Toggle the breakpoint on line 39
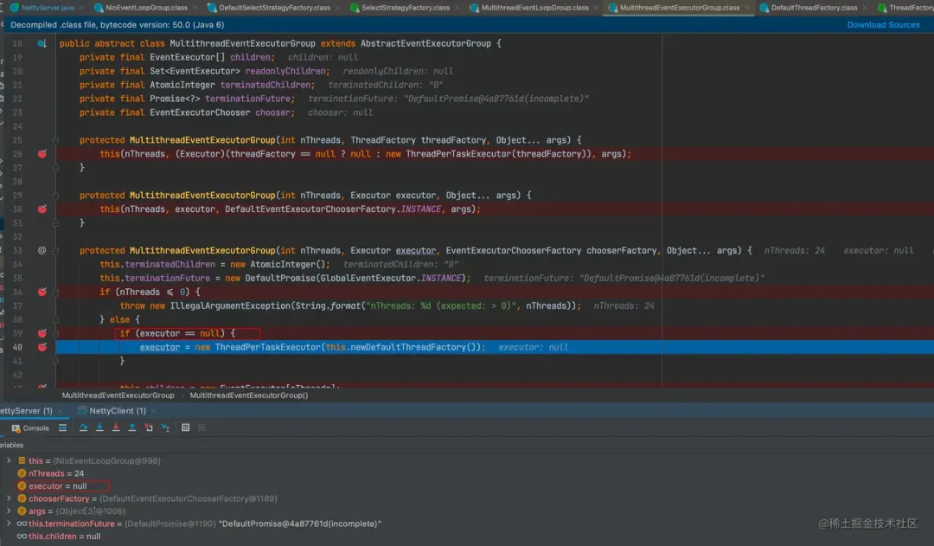This screenshot has width=934, height=546. click(42, 333)
